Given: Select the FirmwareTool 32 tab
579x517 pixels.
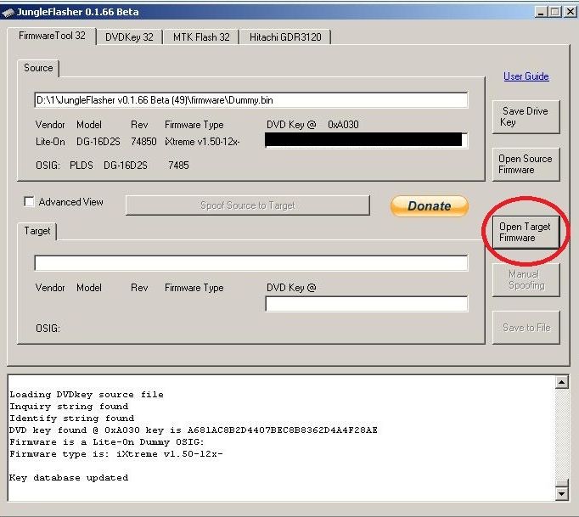Looking at the screenshot, I should [53, 37].
